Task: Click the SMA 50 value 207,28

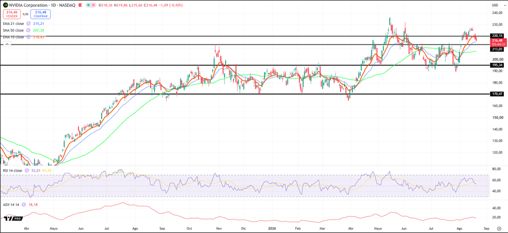Action: tap(39, 30)
